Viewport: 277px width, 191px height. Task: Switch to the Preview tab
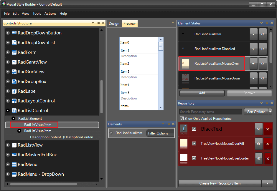tap(129, 24)
